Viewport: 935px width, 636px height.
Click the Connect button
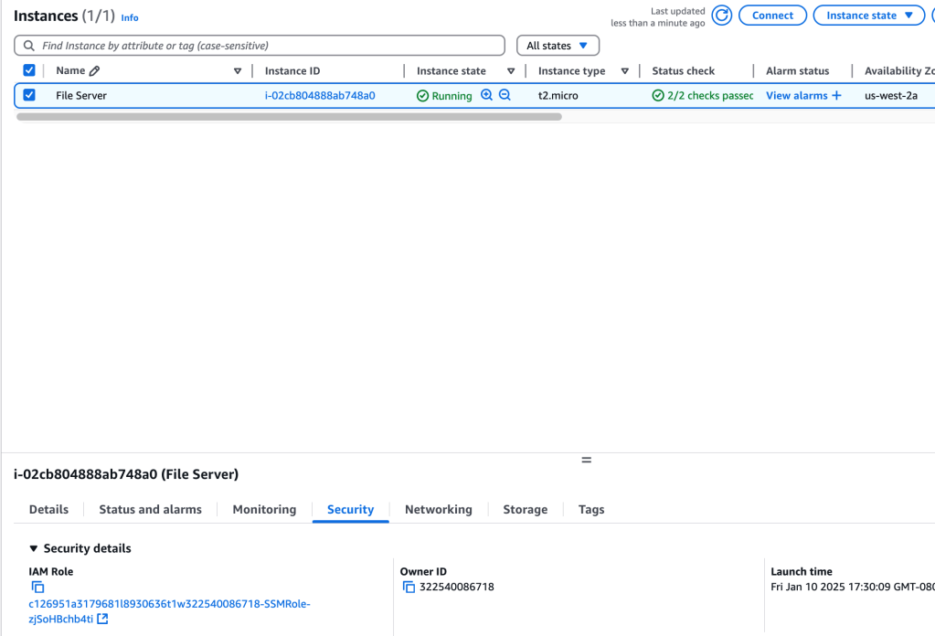tap(772, 16)
